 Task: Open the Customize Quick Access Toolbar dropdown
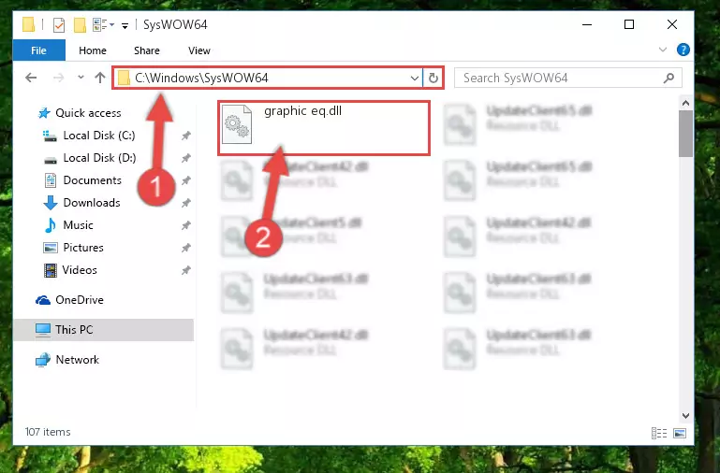click(125, 25)
